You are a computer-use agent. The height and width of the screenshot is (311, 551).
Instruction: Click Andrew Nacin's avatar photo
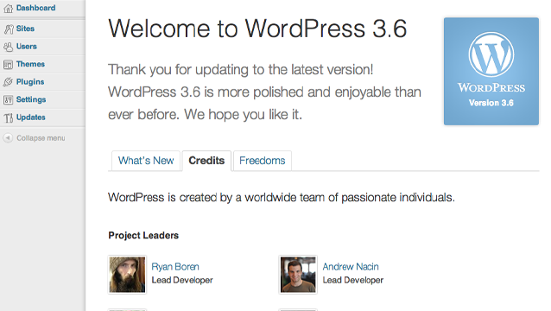tap(298, 275)
